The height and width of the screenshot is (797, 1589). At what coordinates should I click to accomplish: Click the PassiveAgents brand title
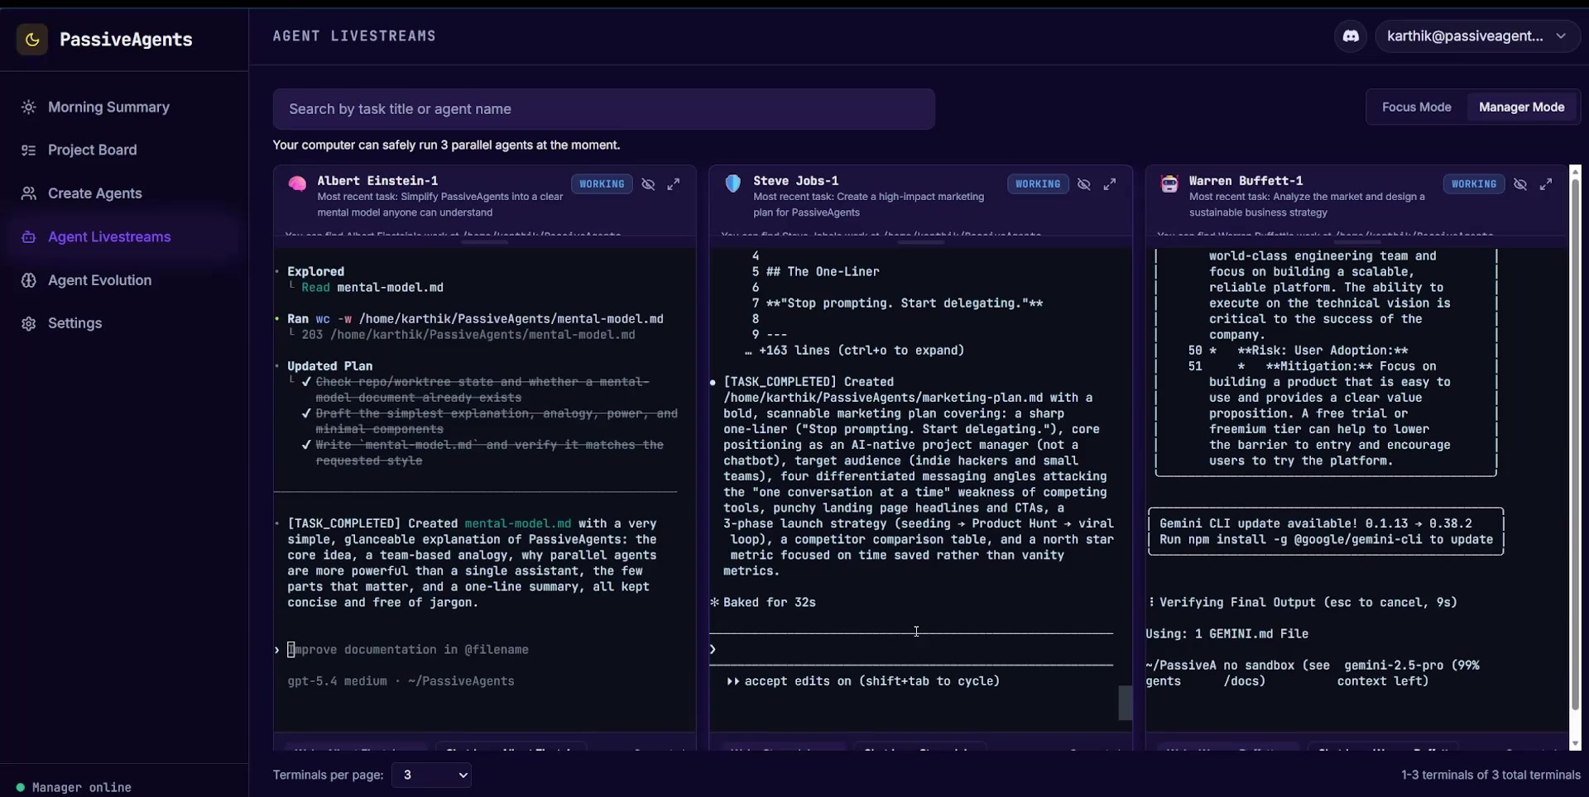pos(126,40)
